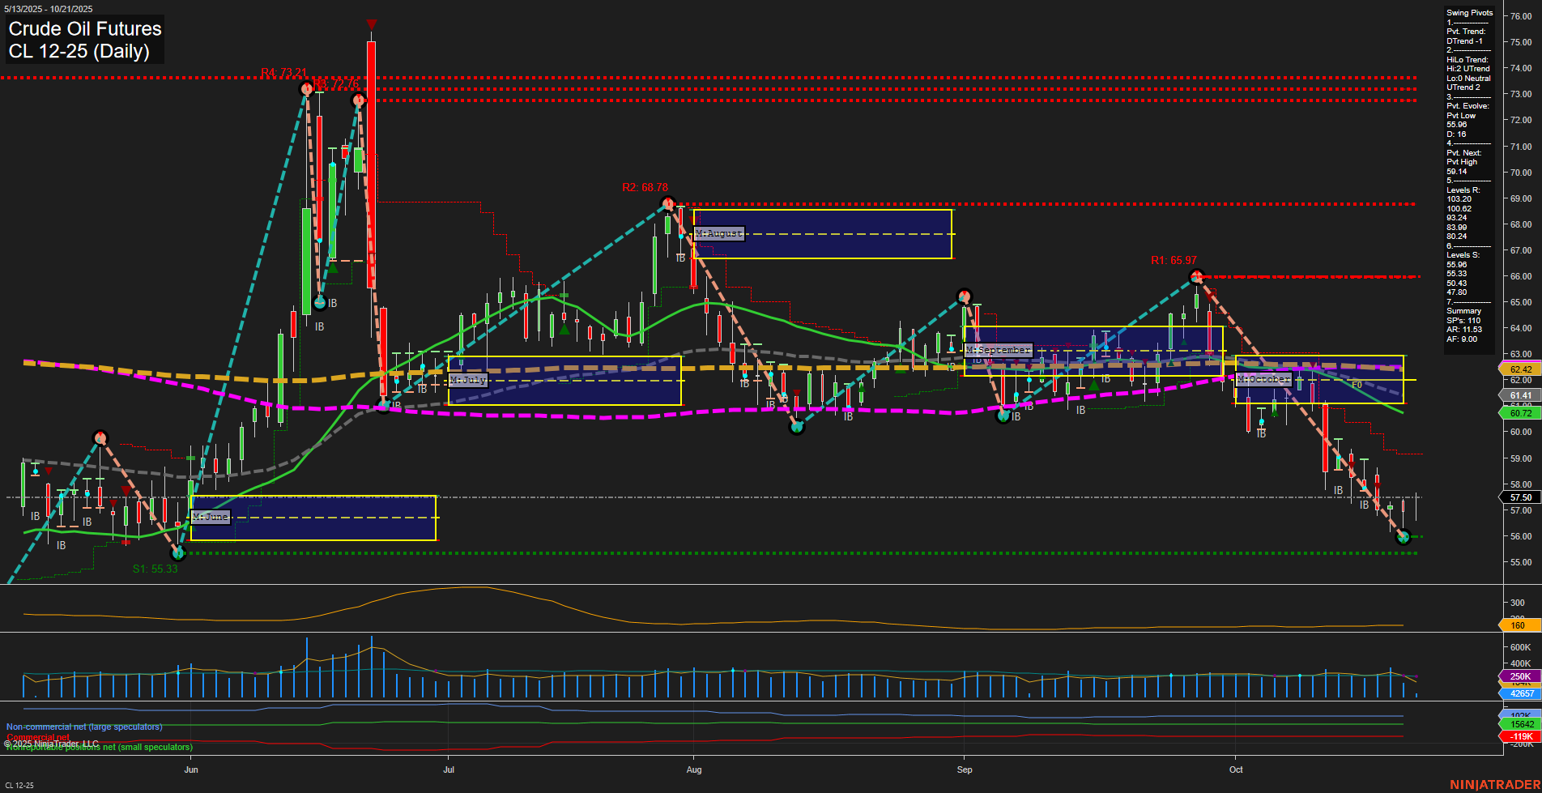Toggle Nonreportable positions net (small speculators) visibility
Image resolution: width=1542 pixels, height=793 pixels.
[x=97, y=746]
